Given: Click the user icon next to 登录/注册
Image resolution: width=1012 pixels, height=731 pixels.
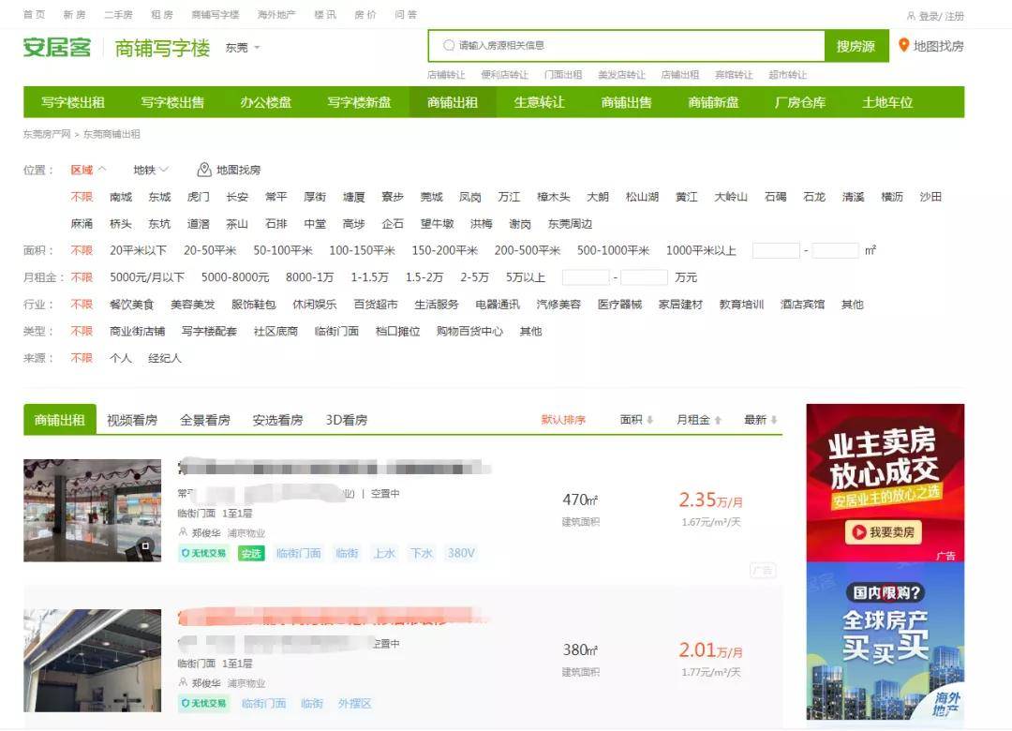Looking at the screenshot, I should tap(911, 16).
